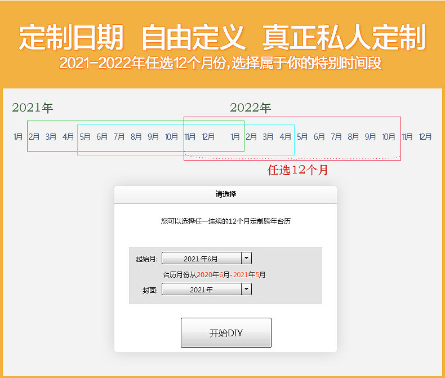Image resolution: width=445 pixels, height=378 pixels.
Task: Select 1月 under the 2021年 heading
Action: coord(18,137)
